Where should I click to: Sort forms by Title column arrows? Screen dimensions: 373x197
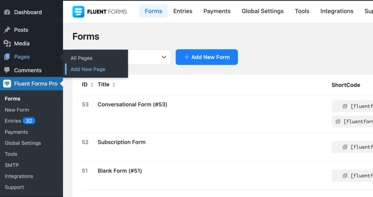point(114,85)
